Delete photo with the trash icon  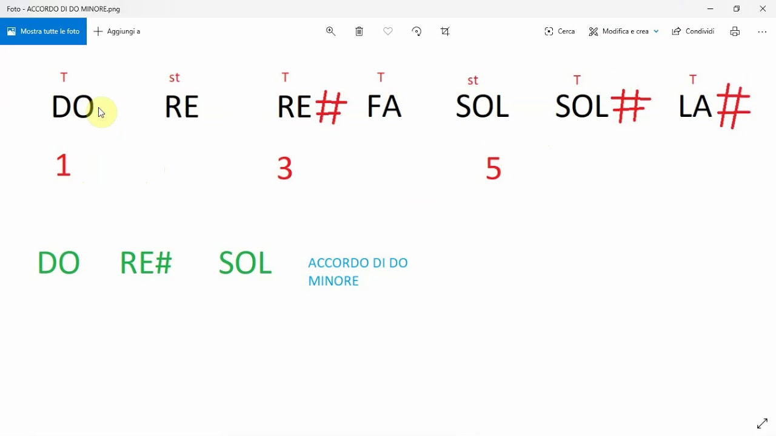click(360, 31)
